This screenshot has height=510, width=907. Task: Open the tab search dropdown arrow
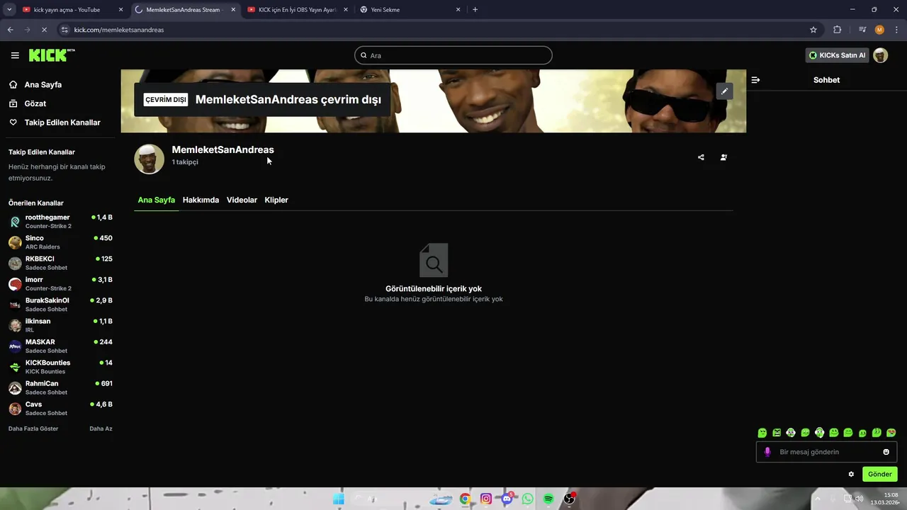[x=9, y=10]
